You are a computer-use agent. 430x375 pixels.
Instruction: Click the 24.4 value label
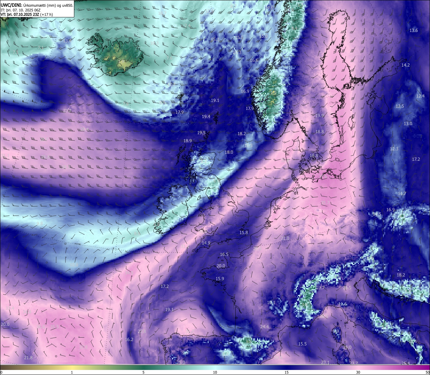[x=264, y=327]
